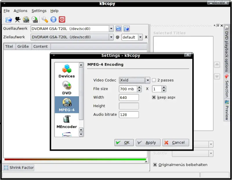Click the settings sidebar bottom scroll-down arrow

click(x=81, y=134)
